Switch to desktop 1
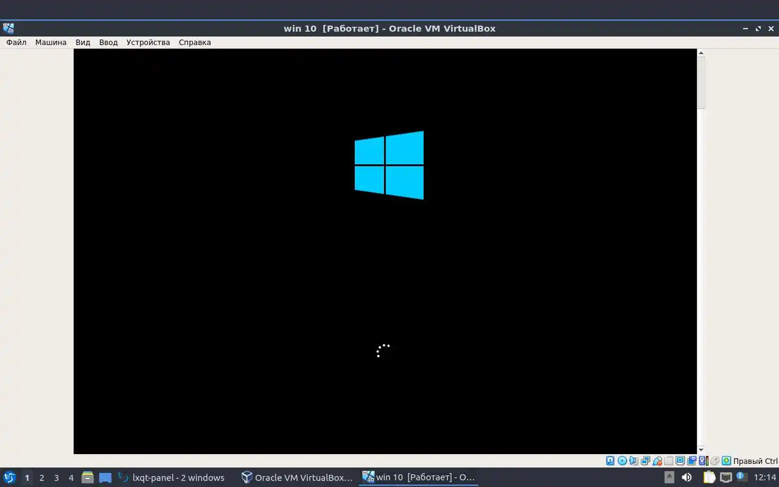This screenshot has width=779, height=487. [27, 477]
